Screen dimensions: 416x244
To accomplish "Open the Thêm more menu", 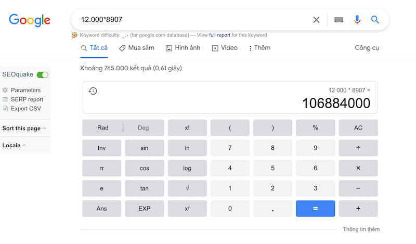I will click(259, 48).
